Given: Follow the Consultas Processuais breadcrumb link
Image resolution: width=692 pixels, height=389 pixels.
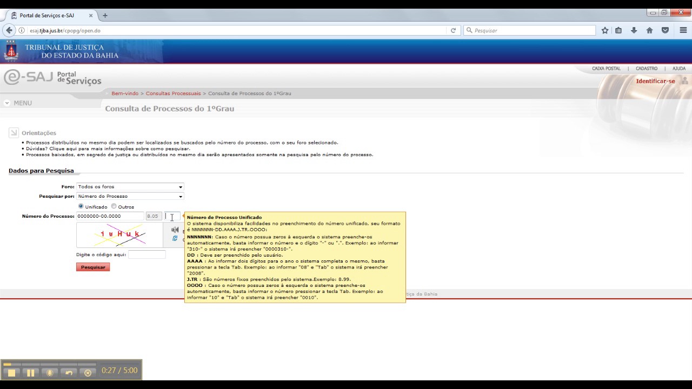Looking at the screenshot, I should 173,93.
